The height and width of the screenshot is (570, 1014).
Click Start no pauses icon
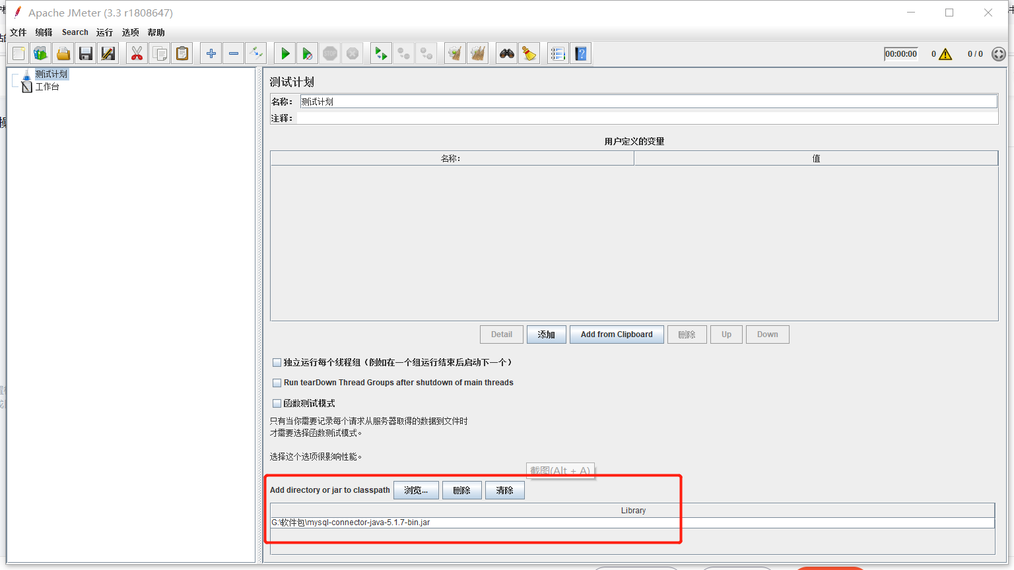tap(308, 53)
